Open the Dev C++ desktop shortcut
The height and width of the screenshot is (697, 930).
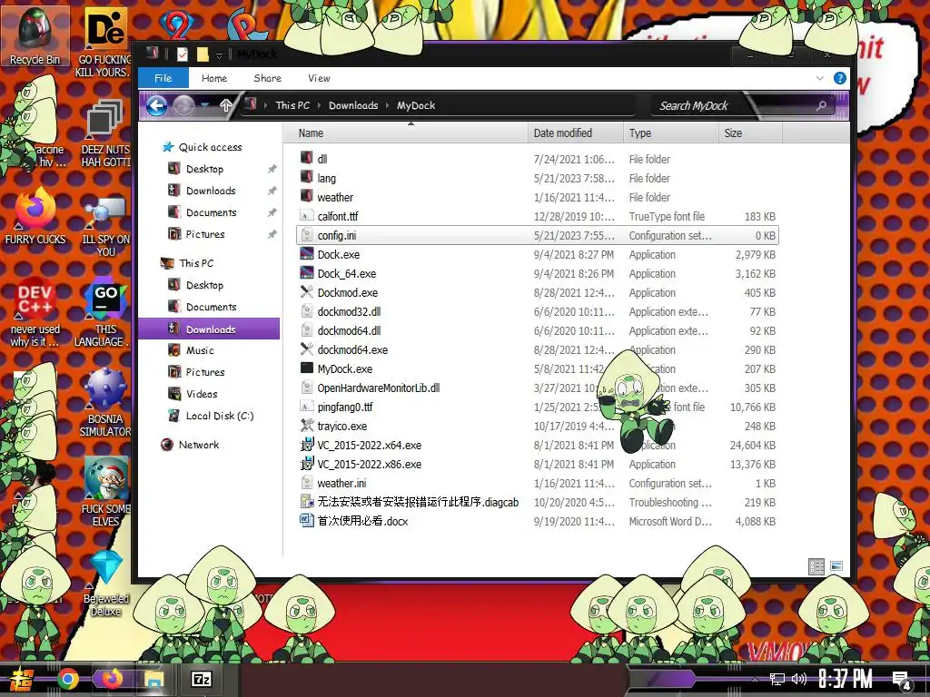pos(35,313)
